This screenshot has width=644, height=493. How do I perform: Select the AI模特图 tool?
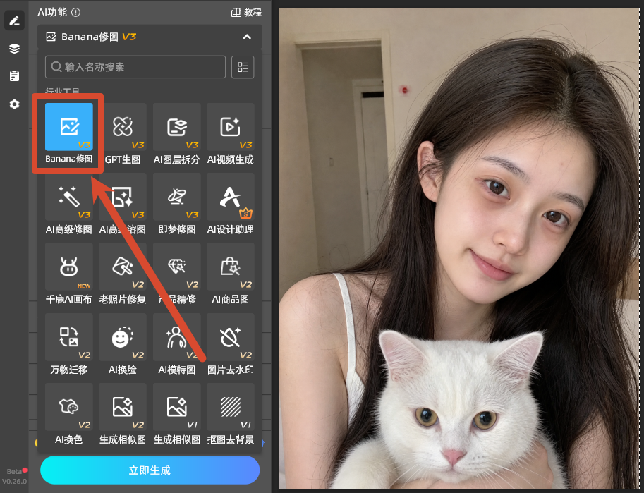click(176, 337)
